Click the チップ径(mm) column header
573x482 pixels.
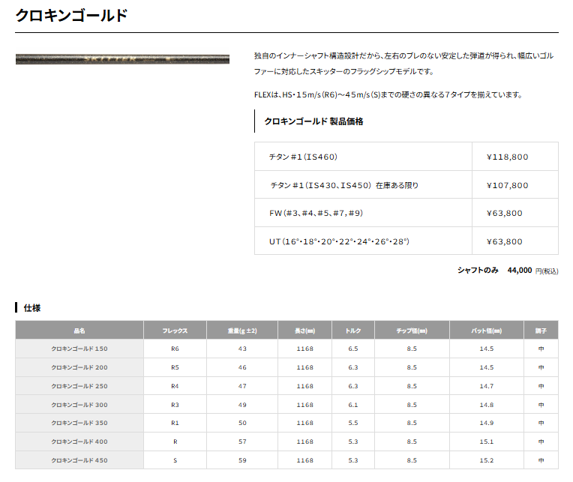pos(412,331)
